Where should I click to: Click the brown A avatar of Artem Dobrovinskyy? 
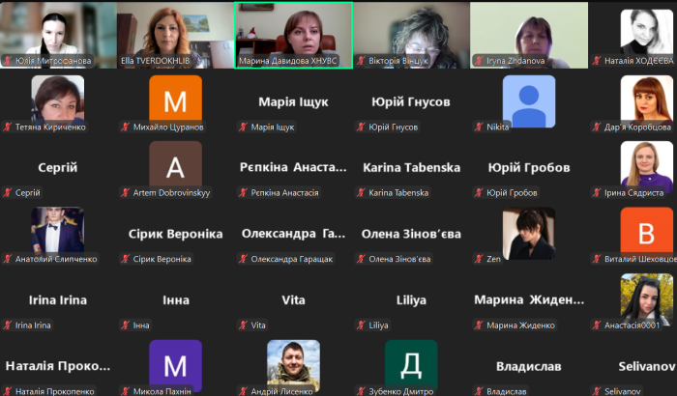(x=175, y=167)
